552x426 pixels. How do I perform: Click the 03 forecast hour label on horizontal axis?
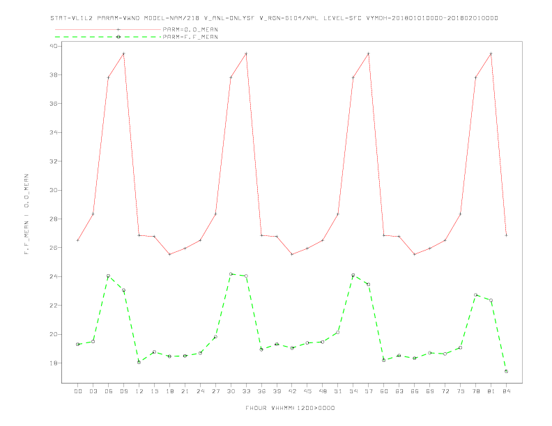coord(93,391)
